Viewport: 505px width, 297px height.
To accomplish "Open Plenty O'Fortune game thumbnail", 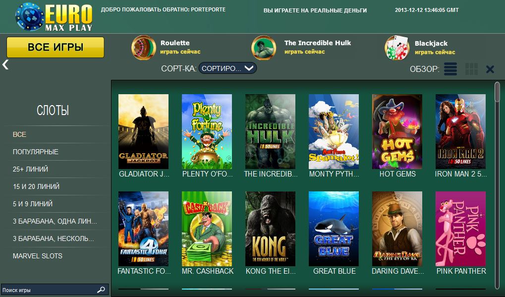I will coord(207,131).
